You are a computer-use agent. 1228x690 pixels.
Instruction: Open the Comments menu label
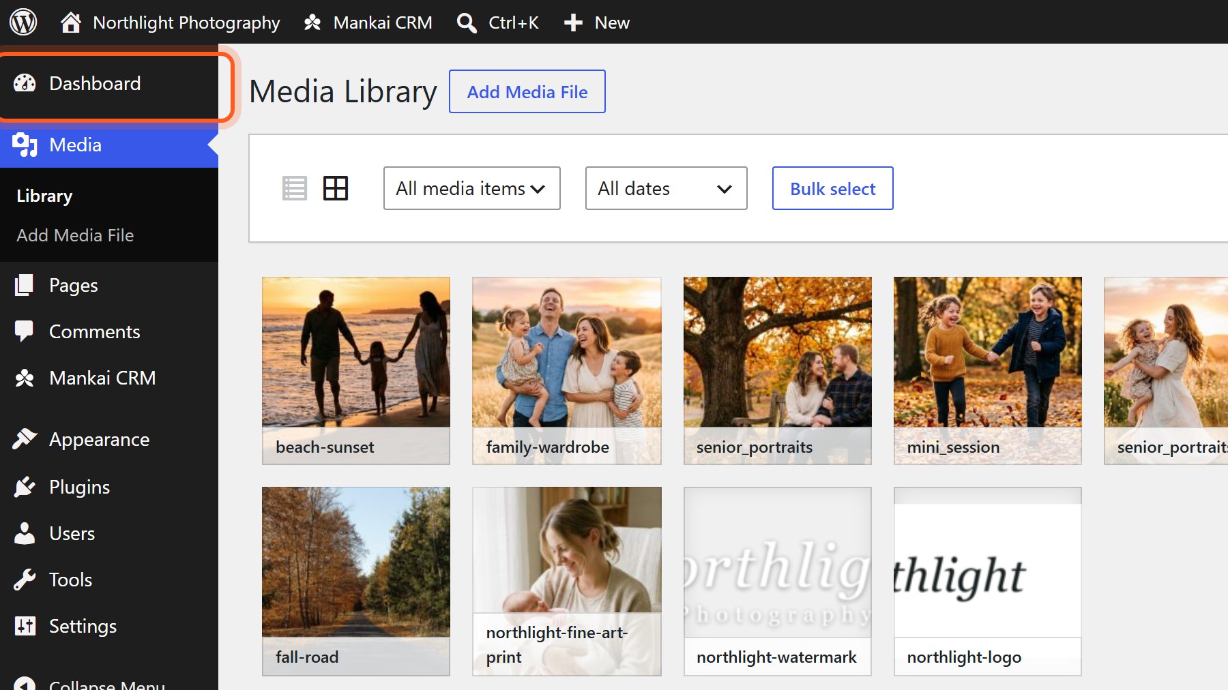tap(95, 331)
